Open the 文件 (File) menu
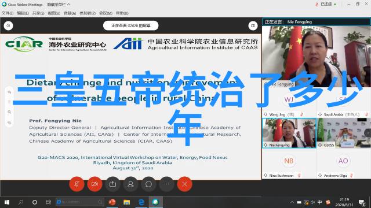The image size is (371, 208). (x=8, y=13)
